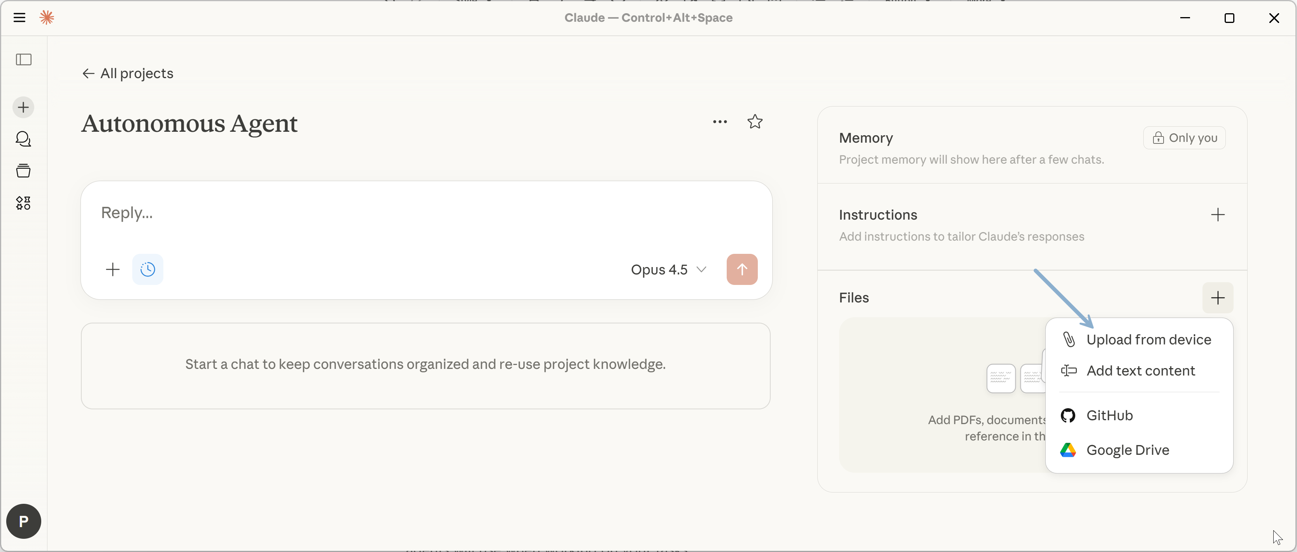Select GitHub from the files menu
Image resolution: width=1297 pixels, height=552 pixels.
pos(1109,415)
